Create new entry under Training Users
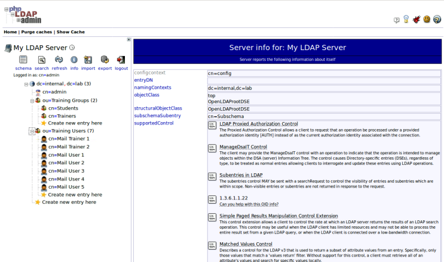The width and height of the screenshot is (444, 262). 75,195
